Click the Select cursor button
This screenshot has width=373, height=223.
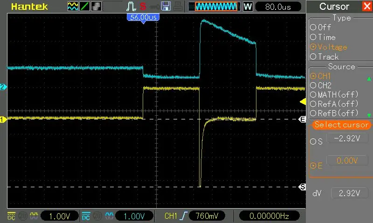(341, 125)
